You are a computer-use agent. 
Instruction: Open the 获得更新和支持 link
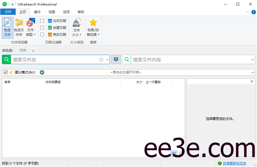[235, 163]
